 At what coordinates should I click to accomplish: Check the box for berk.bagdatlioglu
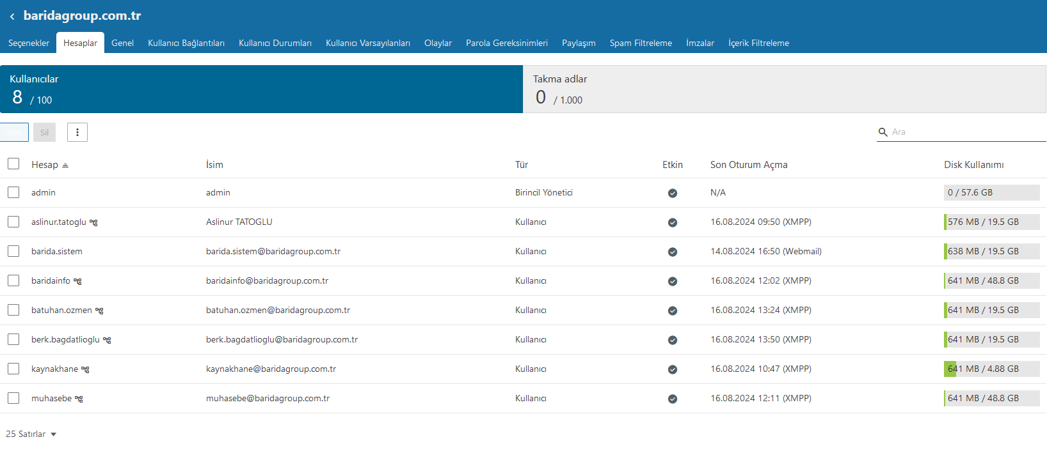pos(13,339)
